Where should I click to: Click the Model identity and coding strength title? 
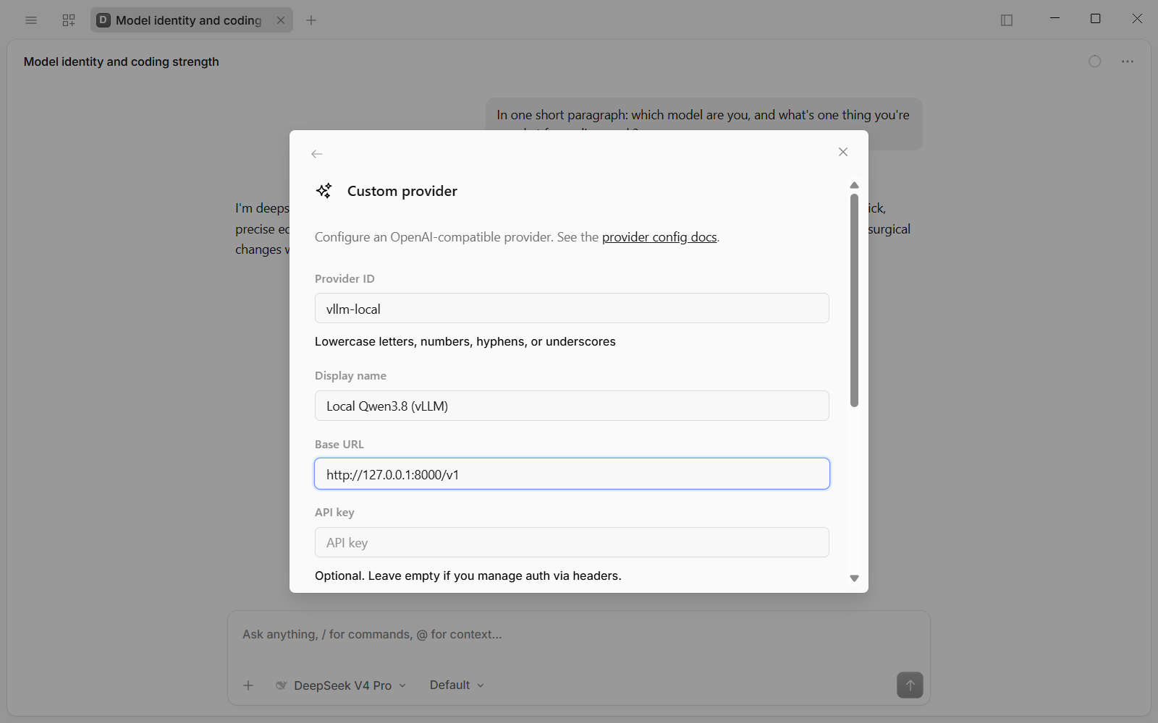tap(121, 61)
